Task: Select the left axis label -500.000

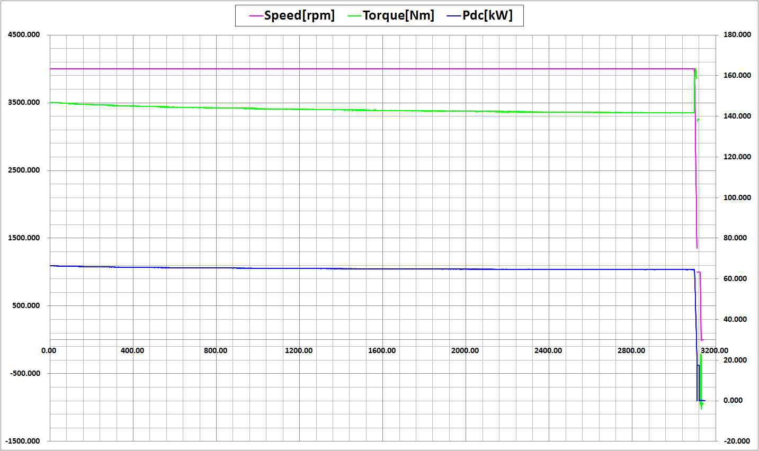Action: 24,374
